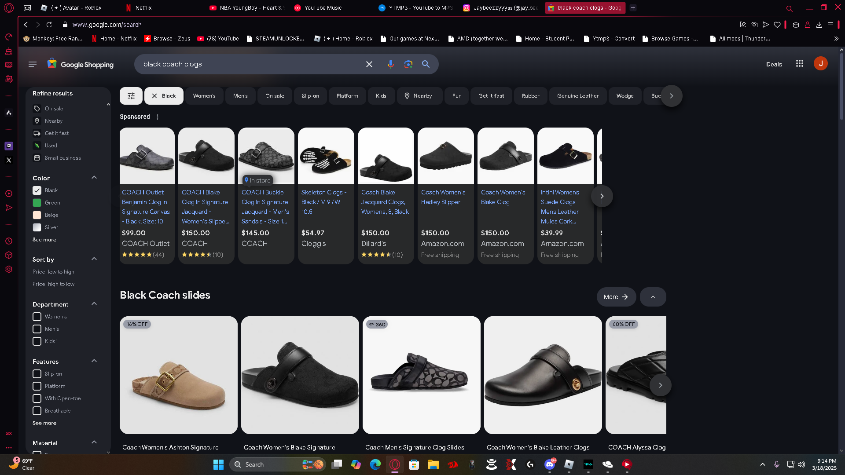
Task: Reload the current page
Action: point(49,25)
